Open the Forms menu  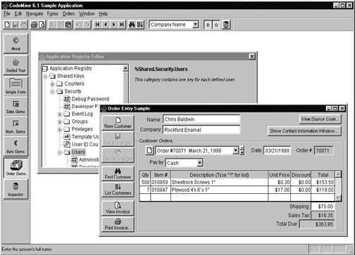pos(52,14)
